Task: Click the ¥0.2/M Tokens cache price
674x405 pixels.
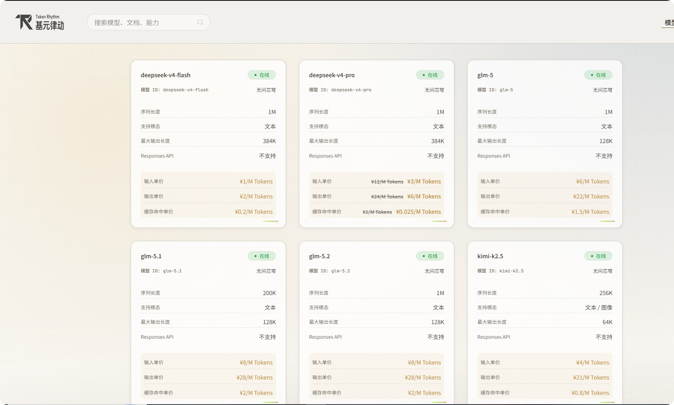Action: [x=254, y=212]
